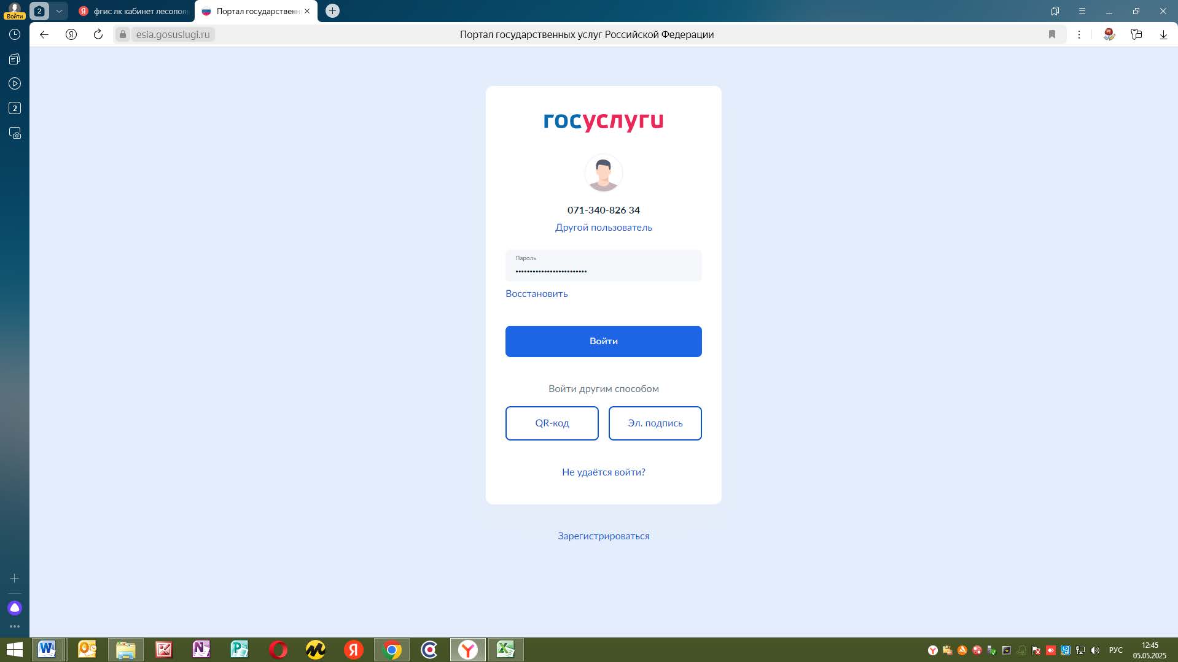Open OneNote from taskbar
Viewport: 1178px width, 662px height.
[x=201, y=649]
